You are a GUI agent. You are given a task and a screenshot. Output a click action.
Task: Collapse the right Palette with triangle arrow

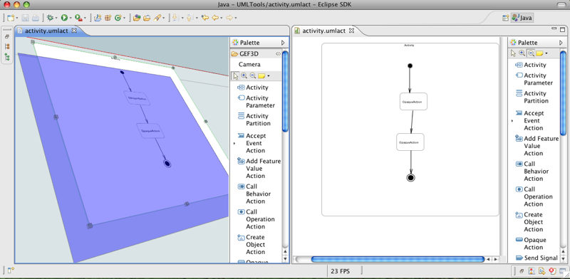tap(561, 43)
